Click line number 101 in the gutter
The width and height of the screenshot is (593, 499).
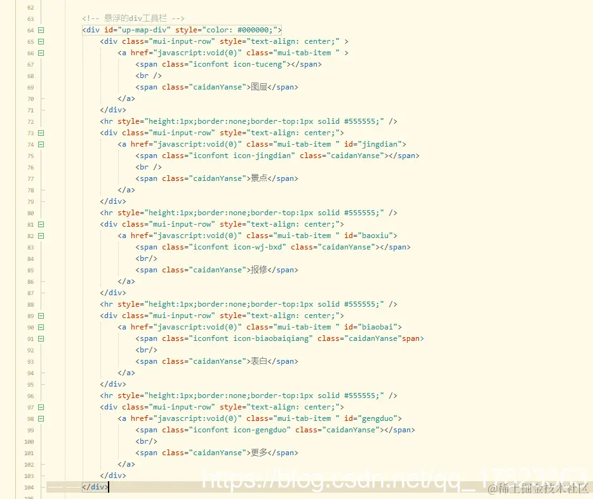click(29, 453)
